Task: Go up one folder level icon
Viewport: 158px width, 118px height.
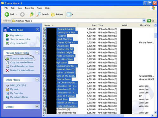Action: pyautogui.click(x=32, y=14)
